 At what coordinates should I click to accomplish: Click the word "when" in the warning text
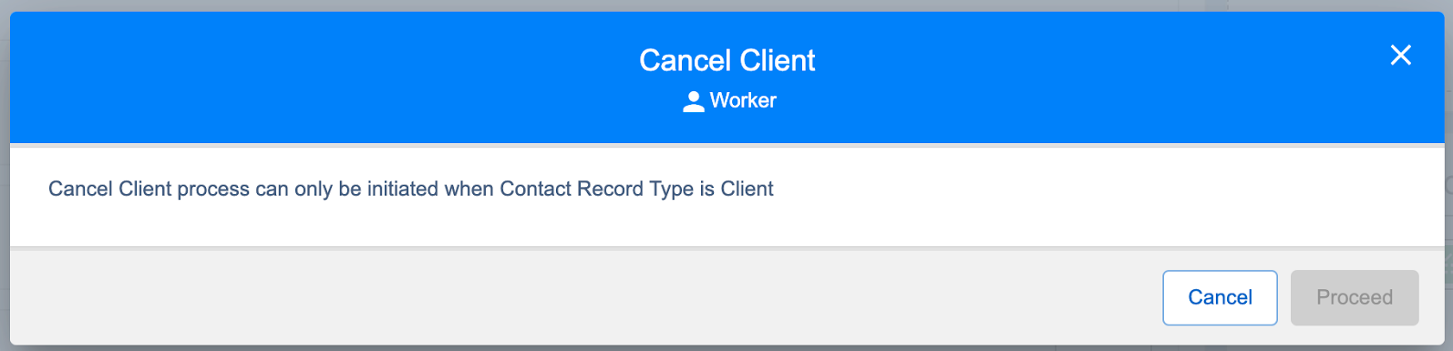coord(469,189)
